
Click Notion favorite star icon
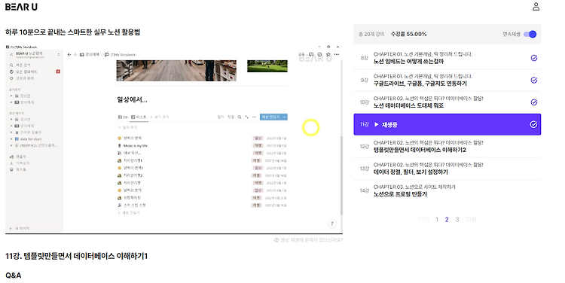coord(328,54)
